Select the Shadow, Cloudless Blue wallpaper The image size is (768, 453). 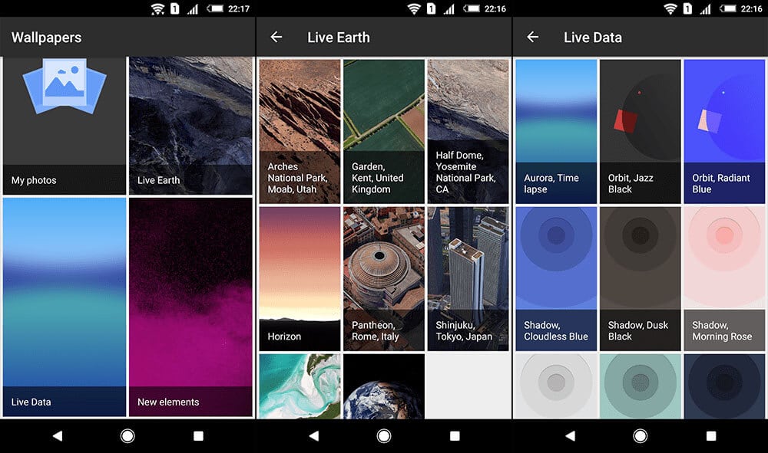tap(556, 278)
